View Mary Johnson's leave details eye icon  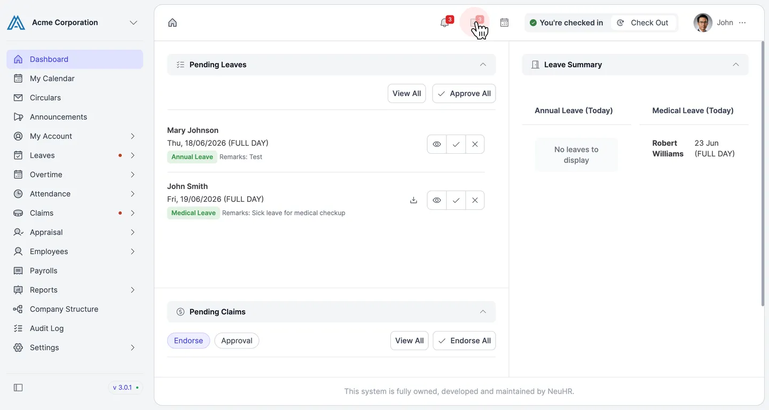pos(437,144)
